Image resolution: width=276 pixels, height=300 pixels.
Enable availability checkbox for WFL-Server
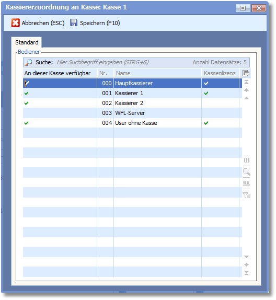click(x=27, y=113)
